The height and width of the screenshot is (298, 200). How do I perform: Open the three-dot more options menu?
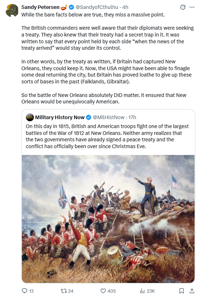[x=192, y=7]
